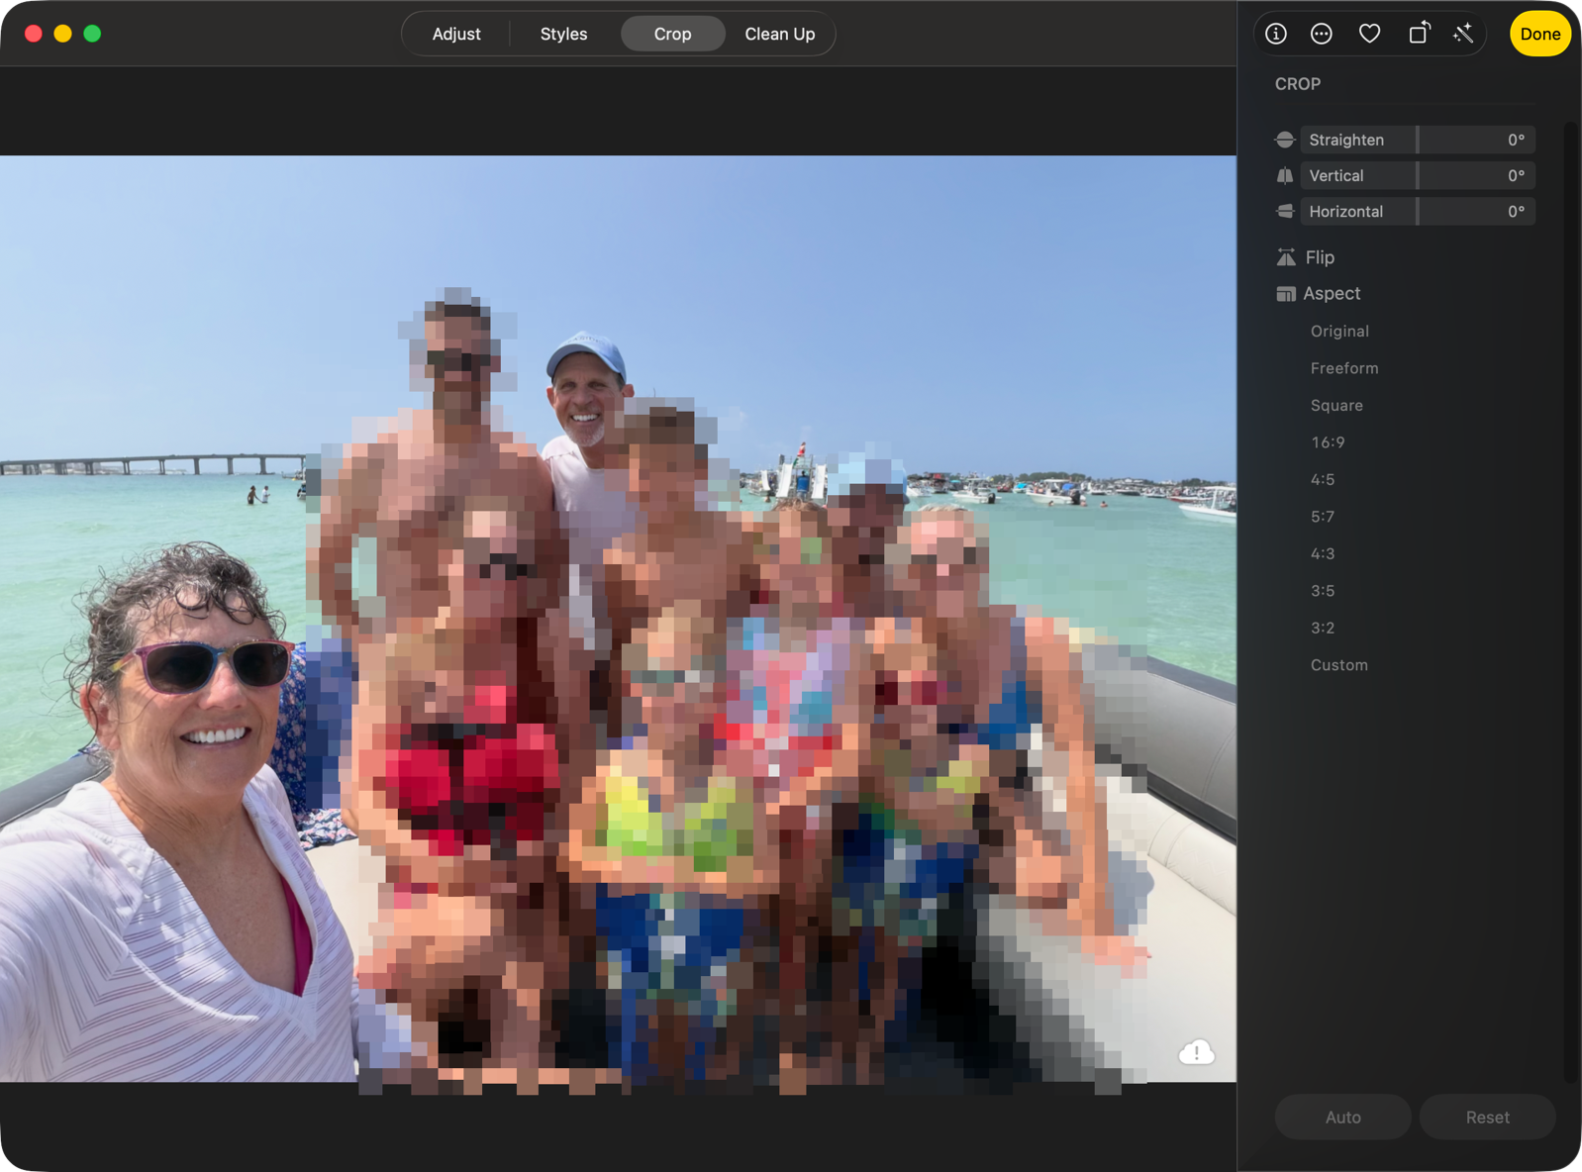Open the Clean Up tab
The width and height of the screenshot is (1582, 1172).
click(780, 34)
